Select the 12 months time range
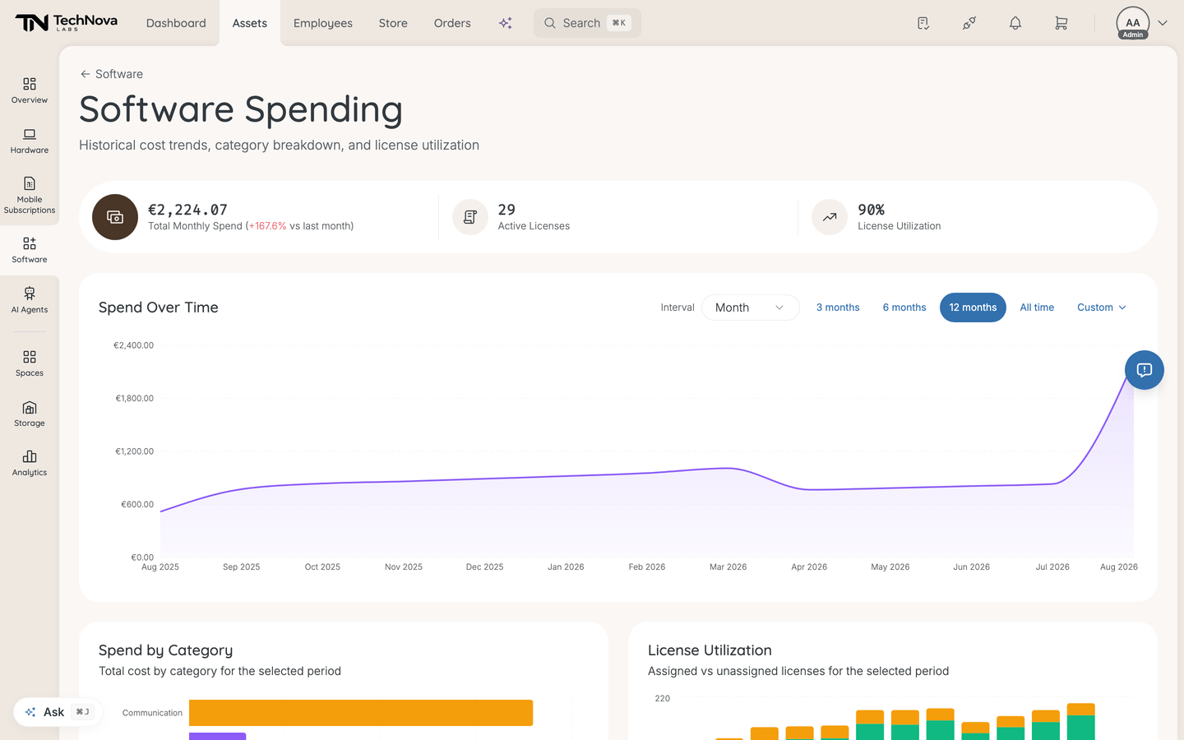Viewport: 1184px width, 740px height. [x=973, y=308]
